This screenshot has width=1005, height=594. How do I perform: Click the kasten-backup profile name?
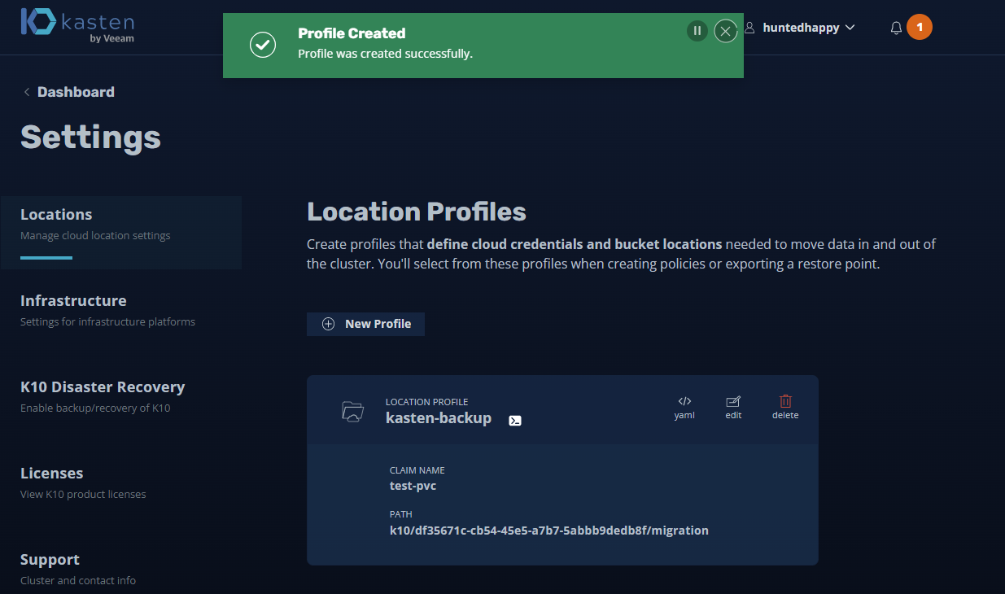click(x=439, y=418)
